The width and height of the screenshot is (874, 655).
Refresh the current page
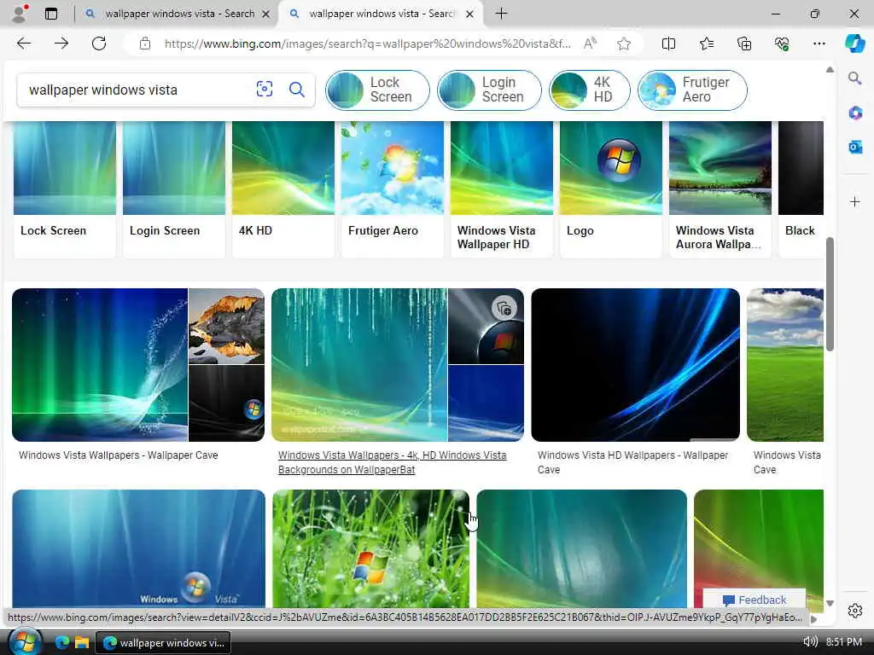coord(99,43)
